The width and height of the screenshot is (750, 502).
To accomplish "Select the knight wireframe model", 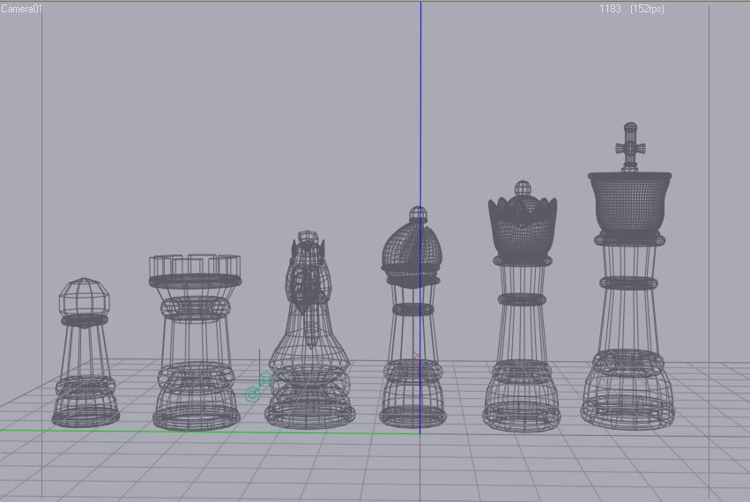I will [x=309, y=330].
